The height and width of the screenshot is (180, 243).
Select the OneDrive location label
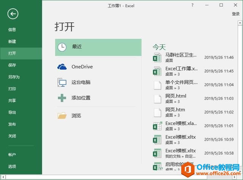[82, 67]
